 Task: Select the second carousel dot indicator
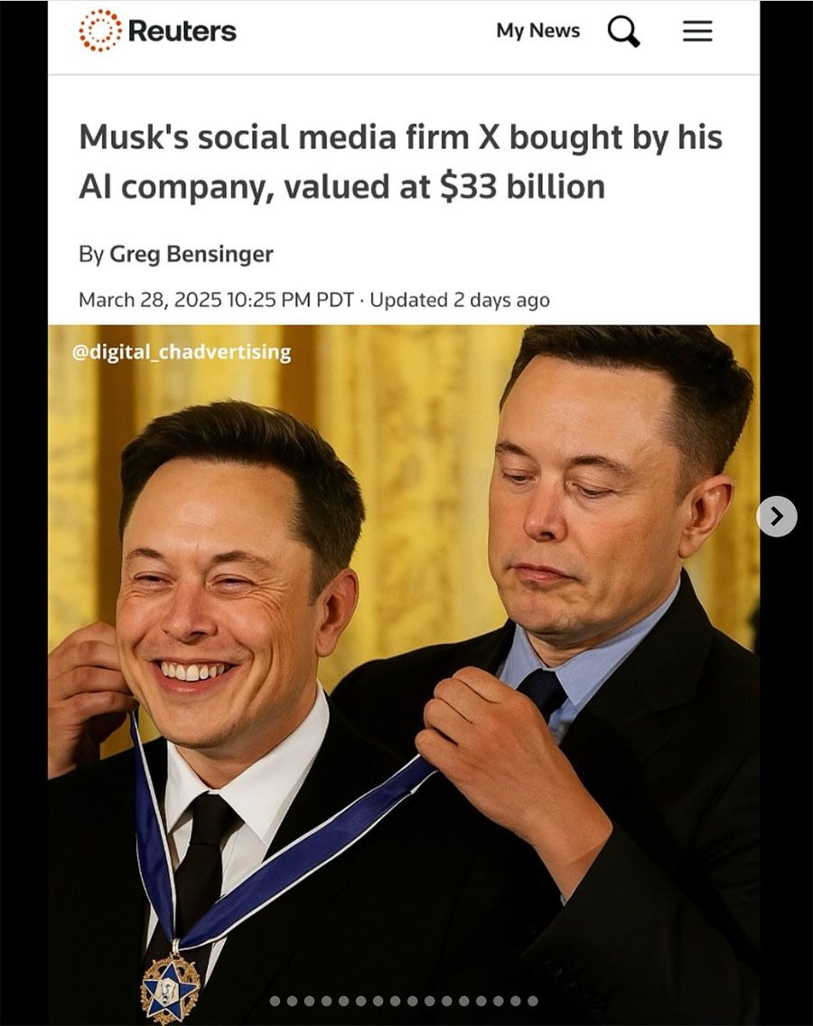[292, 1001]
